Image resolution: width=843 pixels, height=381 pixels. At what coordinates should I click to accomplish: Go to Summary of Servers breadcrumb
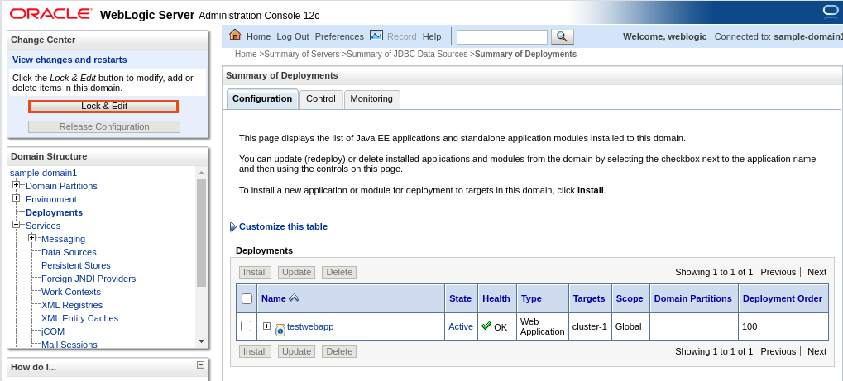click(302, 55)
